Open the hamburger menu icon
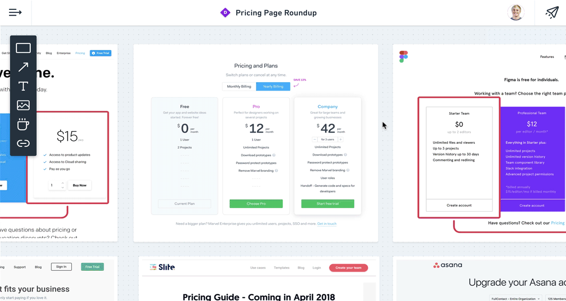The height and width of the screenshot is (301, 566). 15,12
